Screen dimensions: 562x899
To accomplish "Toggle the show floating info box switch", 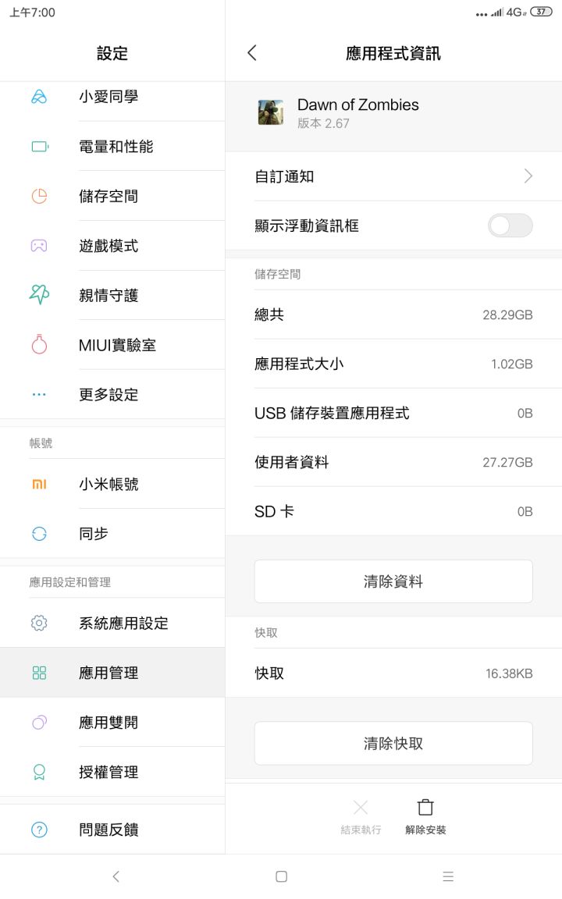I will (x=510, y=226).
